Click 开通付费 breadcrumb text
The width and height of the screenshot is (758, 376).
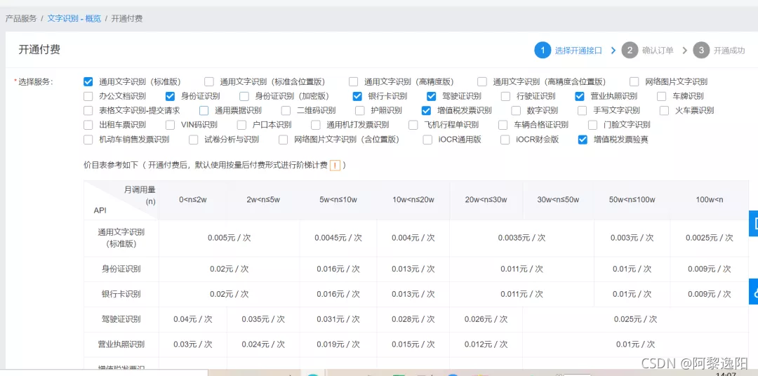pos(126,19)
